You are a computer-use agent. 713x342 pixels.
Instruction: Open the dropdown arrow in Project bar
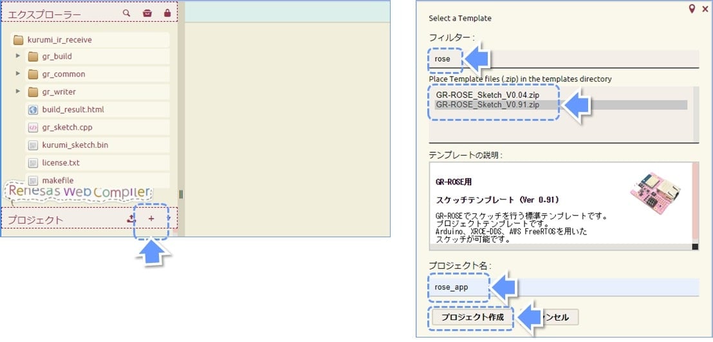point(169,219)
